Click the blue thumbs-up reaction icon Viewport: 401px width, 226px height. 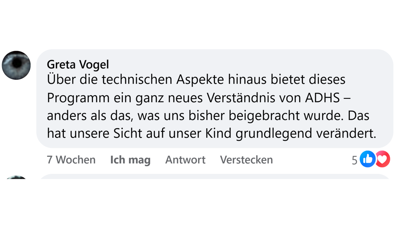(368, 159)
